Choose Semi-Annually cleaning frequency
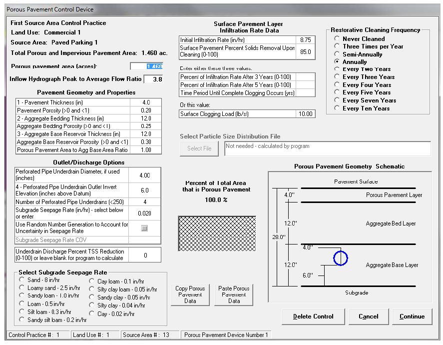Image resolution: width=443 pixels, height=345 pixels. [338, 54]
